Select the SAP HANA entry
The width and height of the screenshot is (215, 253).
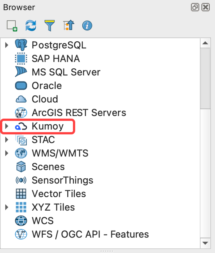[x=56, y=59]
